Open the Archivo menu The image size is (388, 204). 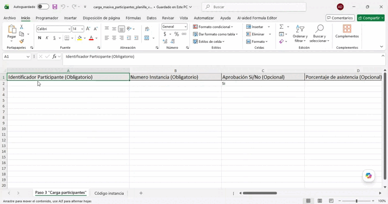pos(10,18)
